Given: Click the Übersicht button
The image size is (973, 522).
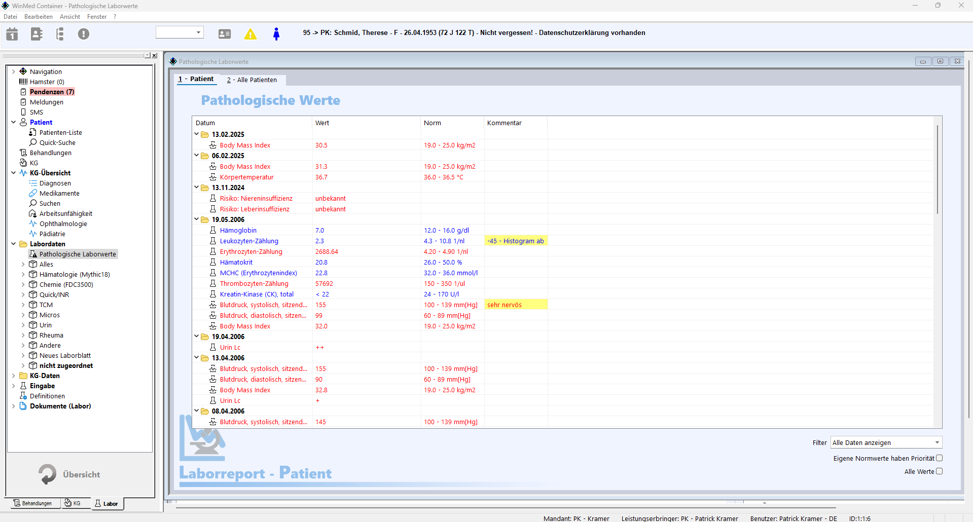Looking at the screenshot, I should [x=70, y=474].
